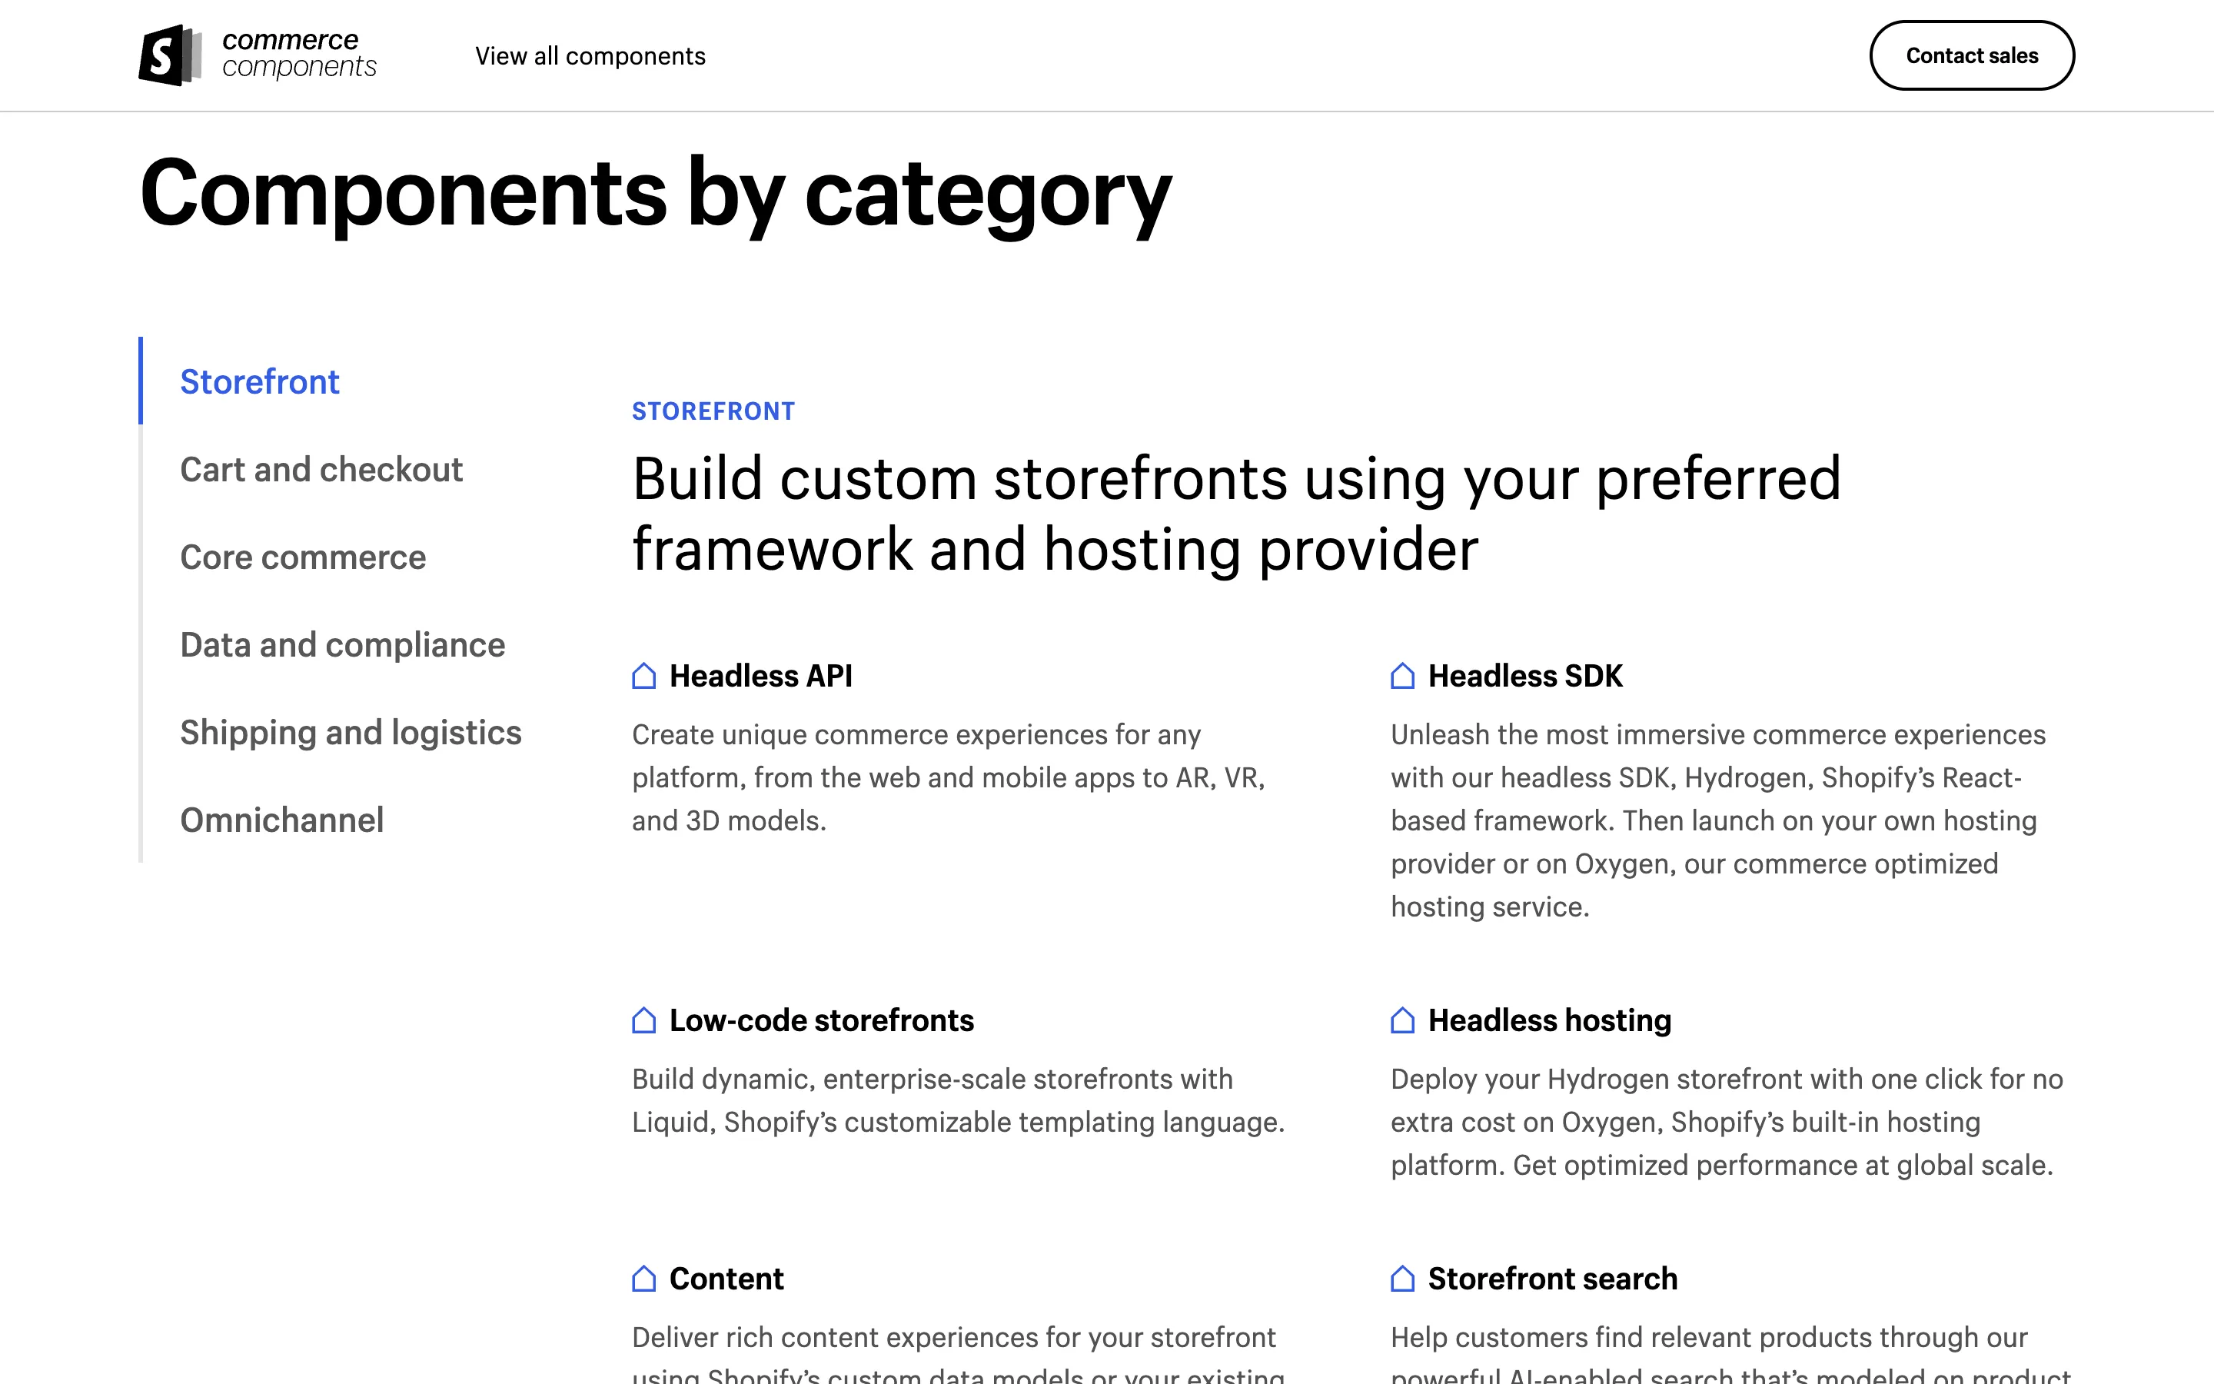Click the Headless hosting heading

tap(1549, 1020)
